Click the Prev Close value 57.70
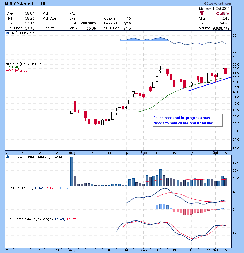This screenshot has width=244, height=253. click(30, 28)
